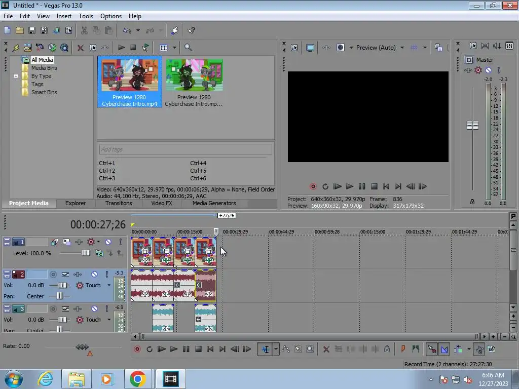Switch to the Video FX tab

coord(162,203)
